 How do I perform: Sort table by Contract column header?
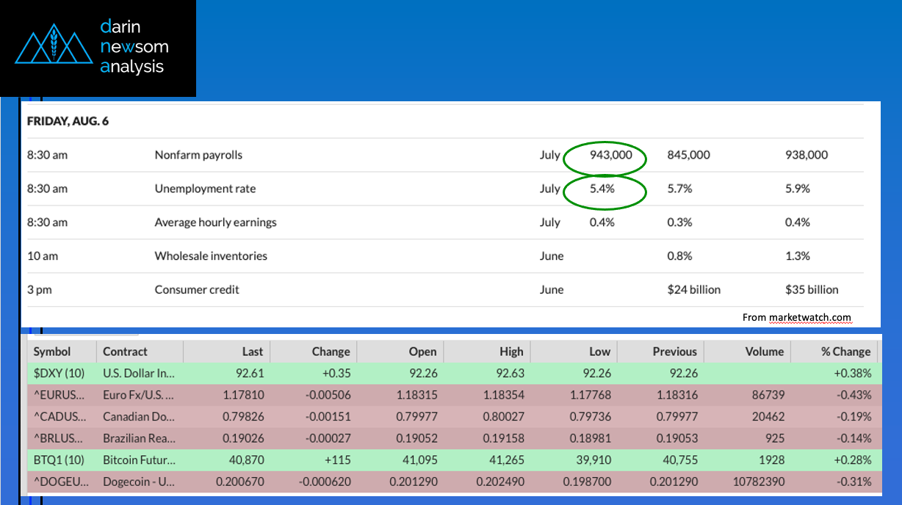pyautogui.click(x=125, y=352)
